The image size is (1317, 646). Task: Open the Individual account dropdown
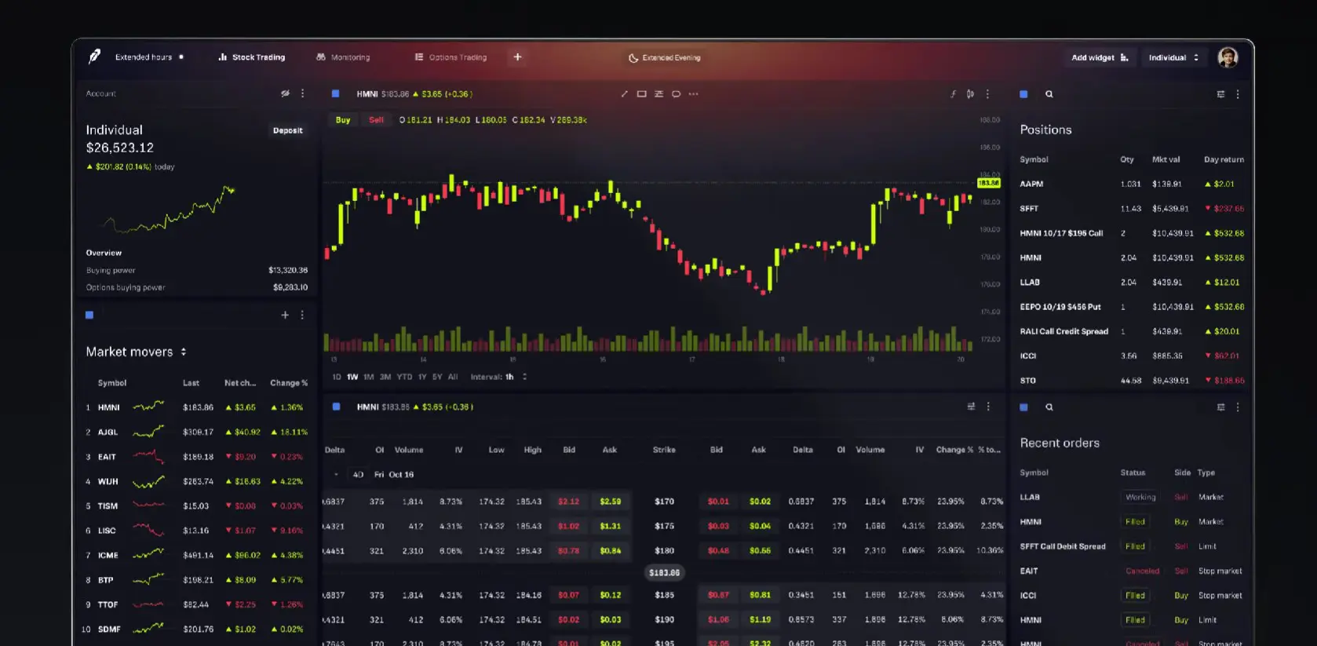coord(1173,57)
